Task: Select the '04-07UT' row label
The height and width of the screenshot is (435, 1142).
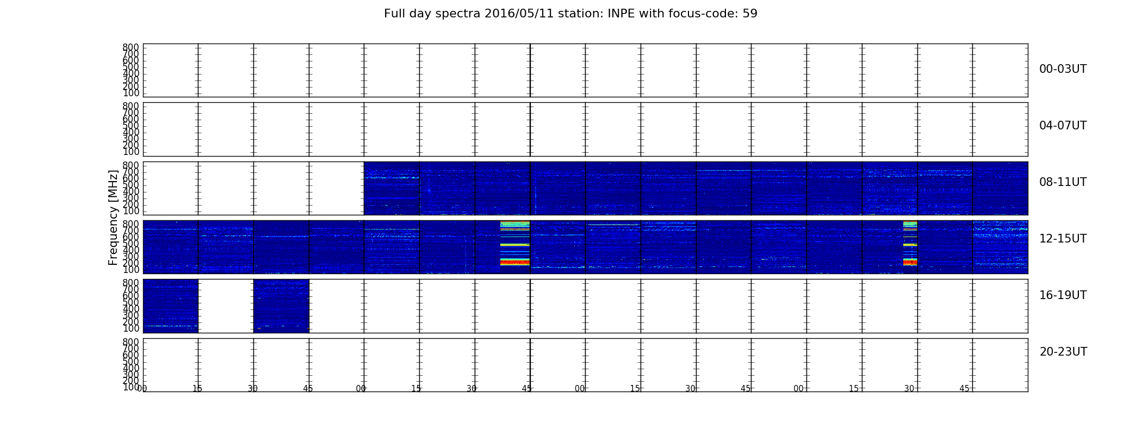Action: click(1063, 126)
